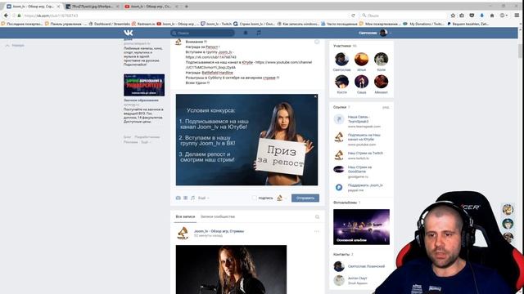Attach a photo using camera icon
The height and width of the screenshot is (294, 524).
[x=178, y=198]
